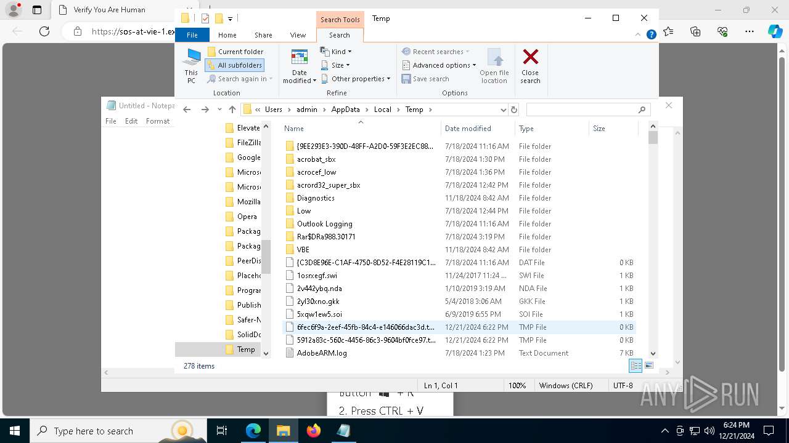Sort by Size column header
The width and height of the screenshot is (789, 443).
point(613,129)
